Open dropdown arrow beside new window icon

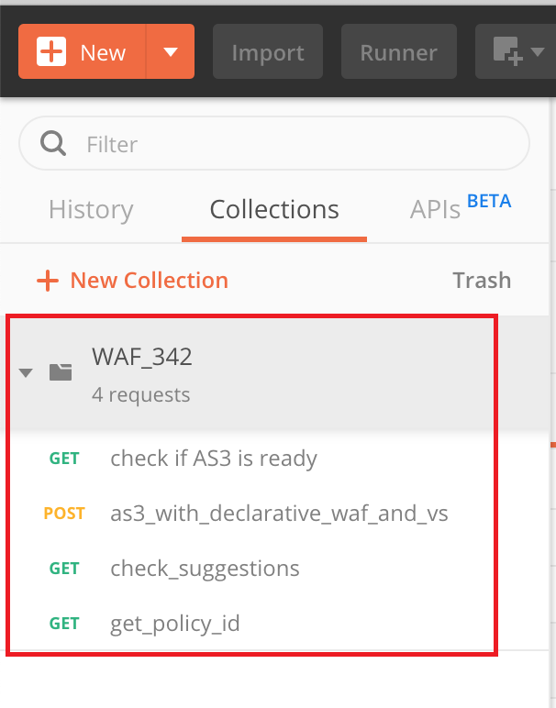point(538,51)
